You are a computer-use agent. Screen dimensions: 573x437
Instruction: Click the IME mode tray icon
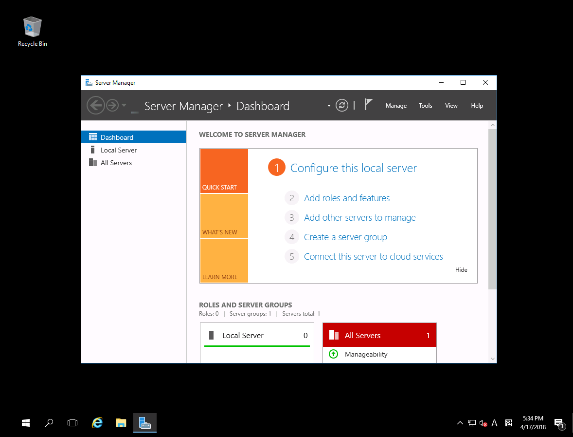[x=509, y=423]
